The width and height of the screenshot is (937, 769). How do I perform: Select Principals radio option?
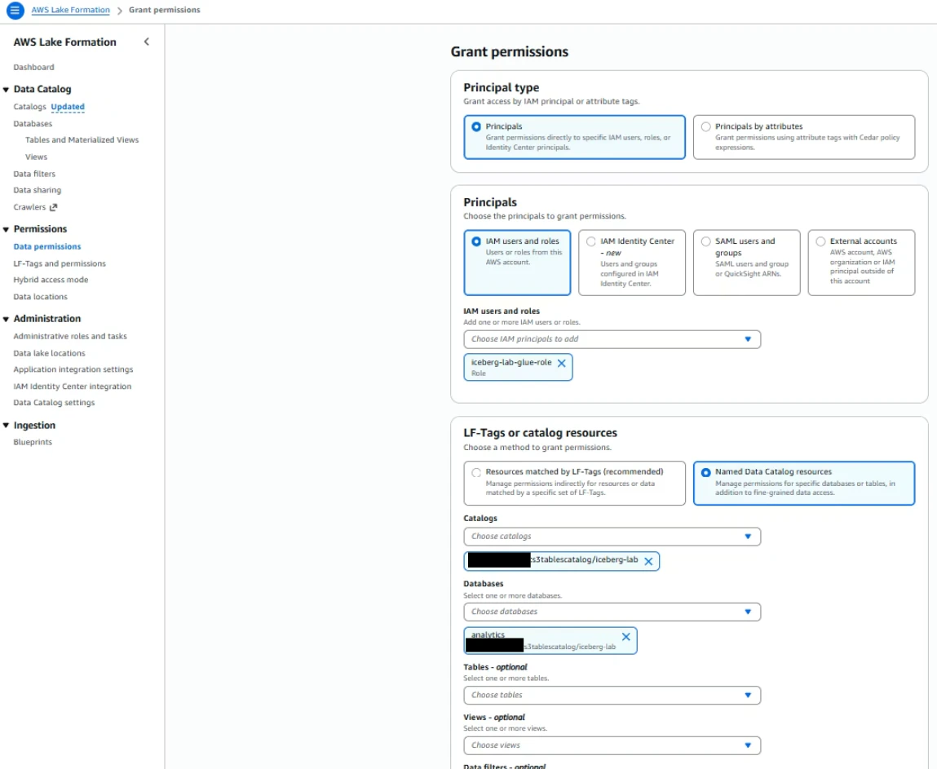click(574, 138)
